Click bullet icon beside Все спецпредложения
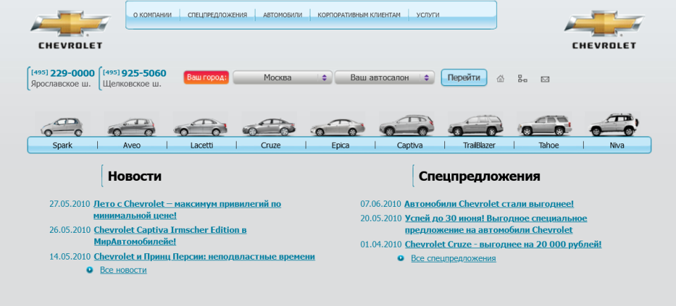Viewport: 676px width, 306px height. coord(401,258)
